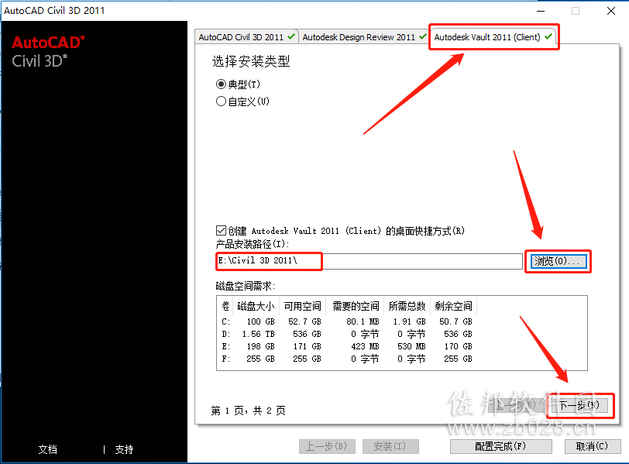
Task: Click the 磁盘大小 column header
Action: tap(256, 306)
